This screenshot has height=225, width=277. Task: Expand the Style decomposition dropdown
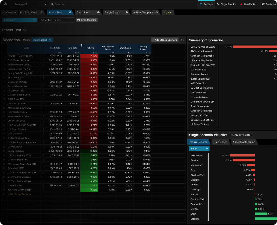pos(199,149)
